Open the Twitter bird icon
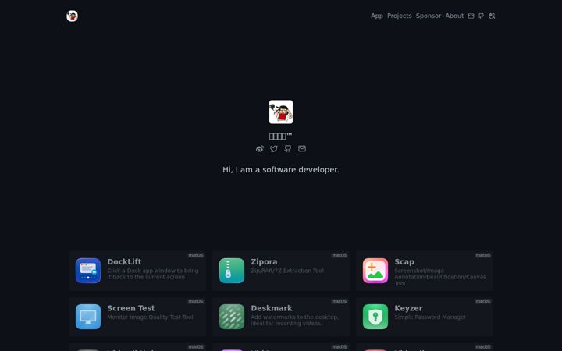562x351 pixels. pos(274,149)
